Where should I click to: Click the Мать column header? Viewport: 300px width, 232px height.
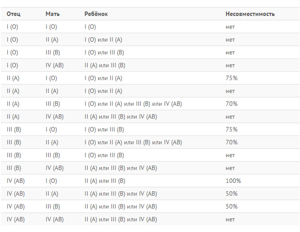(52, 14)
